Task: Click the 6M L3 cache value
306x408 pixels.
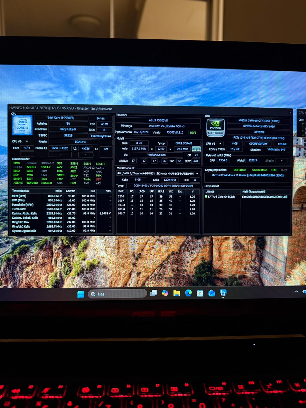Action: [x=106, y=149]
